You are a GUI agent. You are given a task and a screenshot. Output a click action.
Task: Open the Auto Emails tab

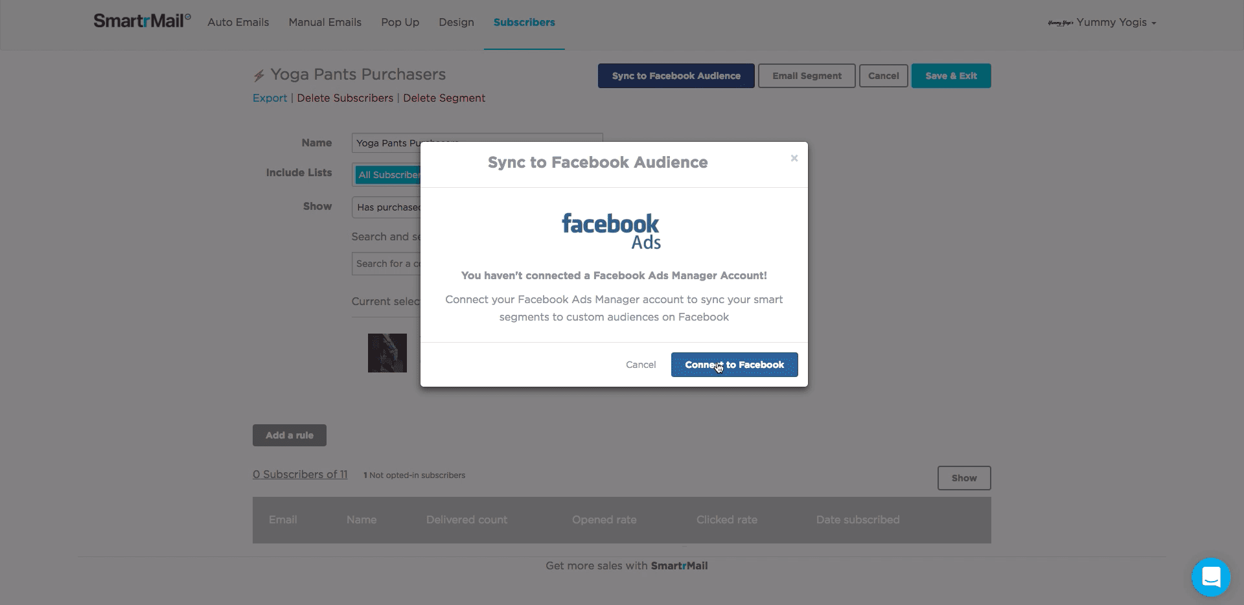pyautogui.click(x=238, y=23)
